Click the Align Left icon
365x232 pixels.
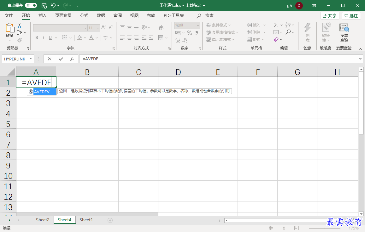tap(122, 38)
